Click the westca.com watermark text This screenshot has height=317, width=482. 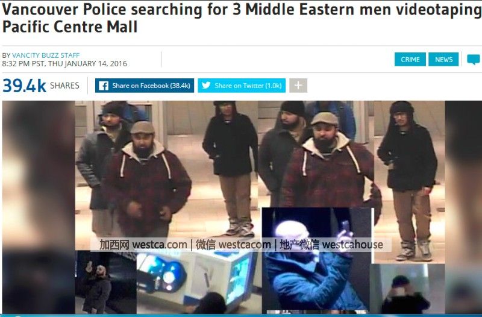tap(160, 245)
